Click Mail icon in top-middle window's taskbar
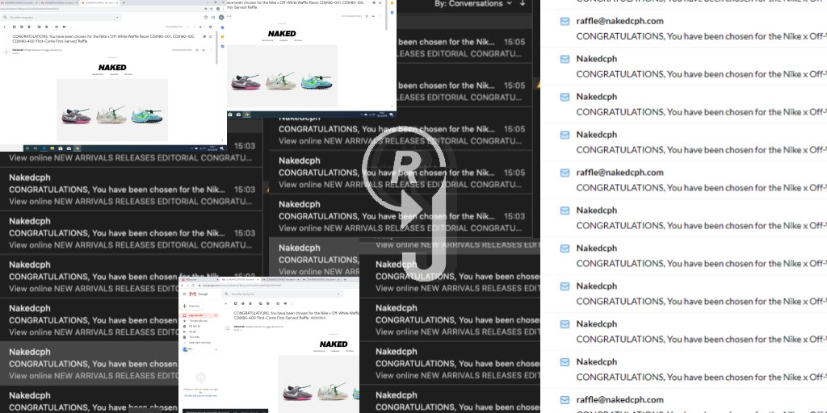 click(x=238, y=115)
